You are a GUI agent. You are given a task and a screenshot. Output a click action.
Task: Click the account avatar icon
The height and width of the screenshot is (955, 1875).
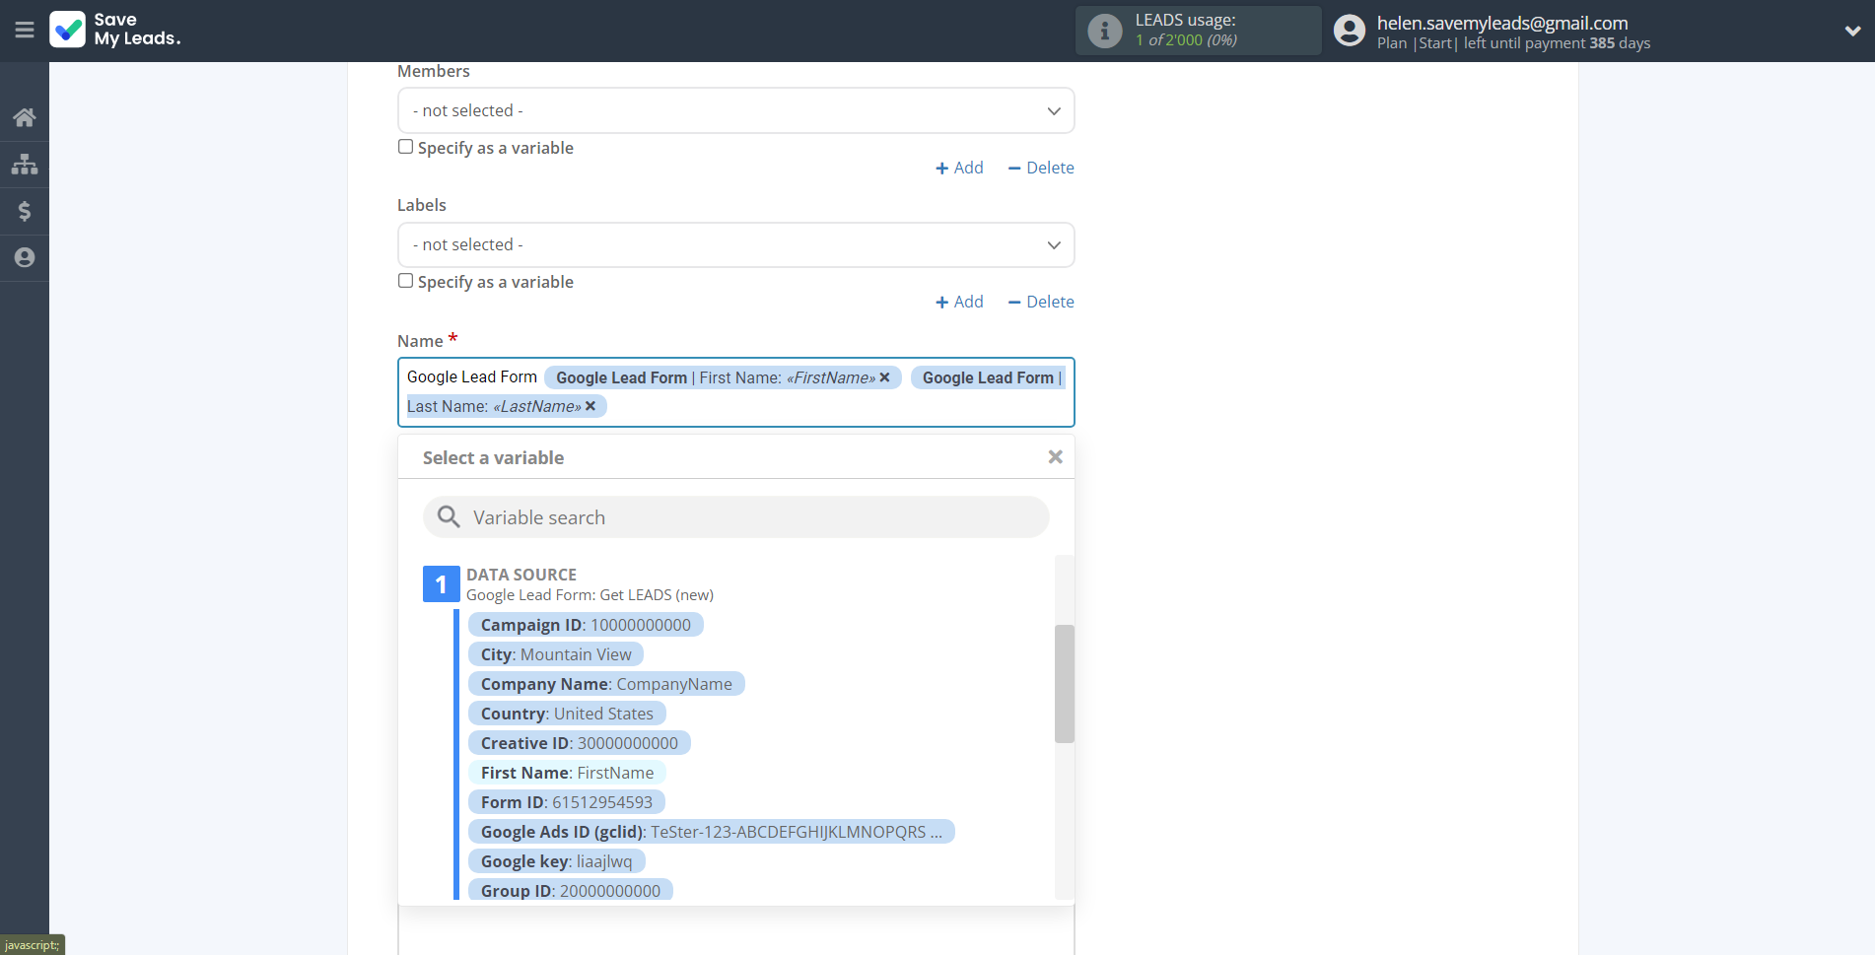1350,31
